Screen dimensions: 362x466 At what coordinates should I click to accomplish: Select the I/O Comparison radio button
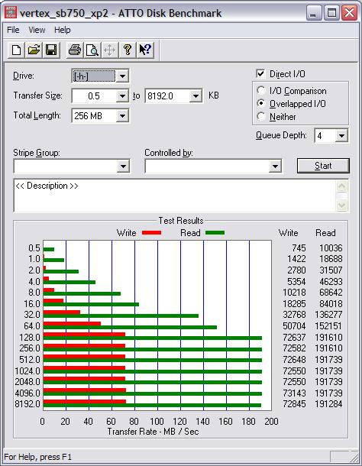[x=261, y=90]
